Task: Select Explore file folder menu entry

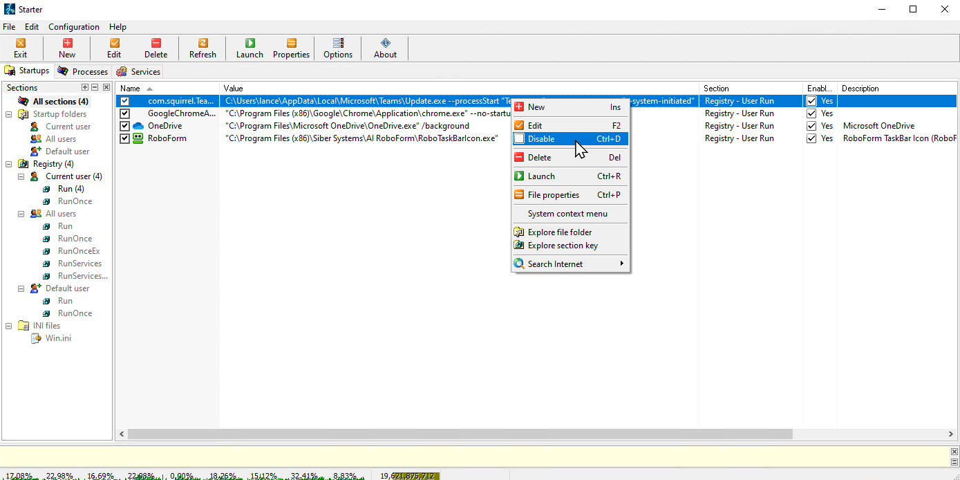Action: coord(559,232)
